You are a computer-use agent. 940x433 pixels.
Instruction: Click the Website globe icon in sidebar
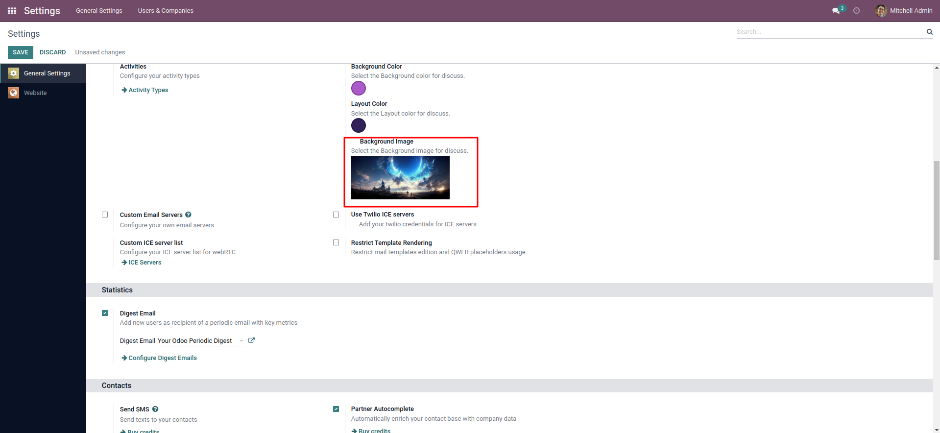(14, 93)
